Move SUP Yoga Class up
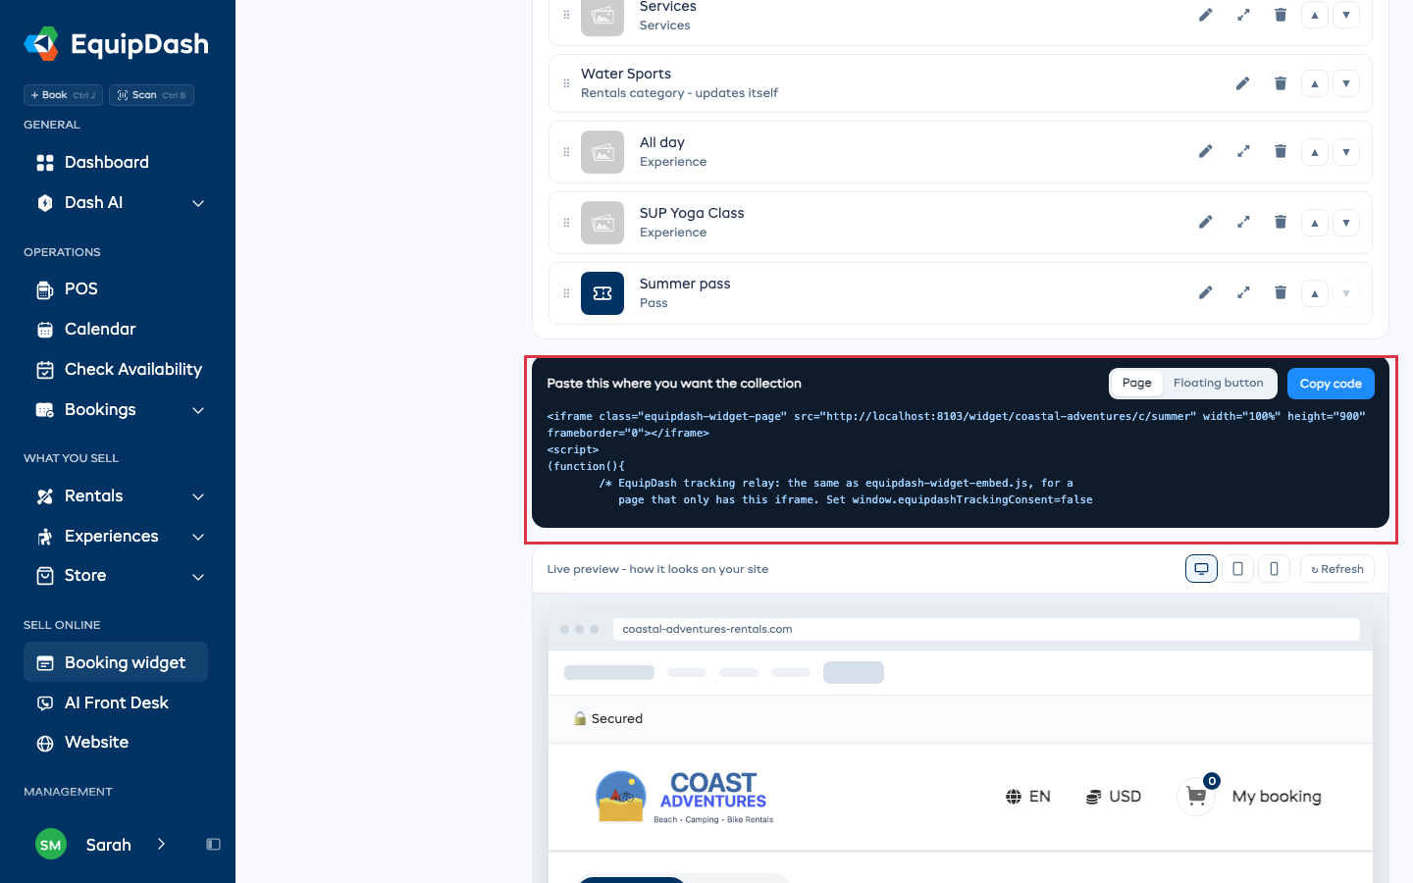Screen dimensions: 1413x883 click(1315, 223)
